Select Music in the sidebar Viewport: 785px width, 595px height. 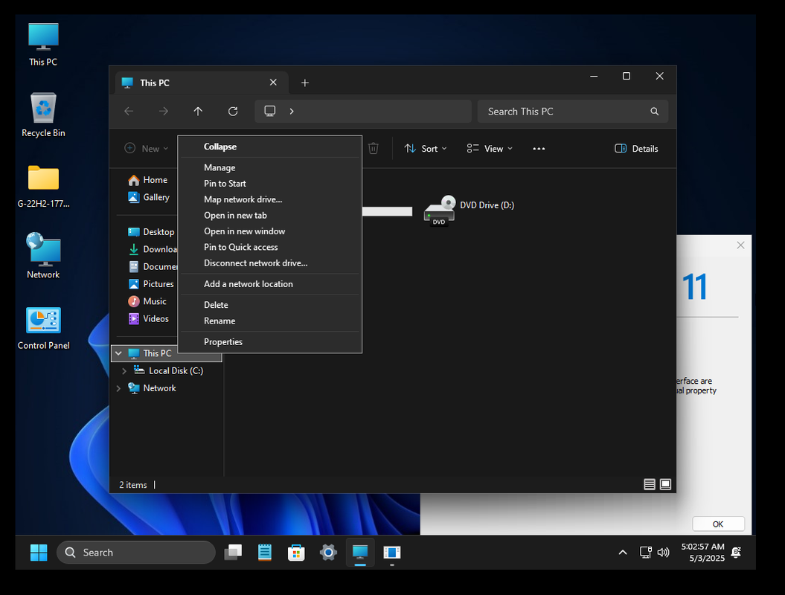click(x=147, y=301)
